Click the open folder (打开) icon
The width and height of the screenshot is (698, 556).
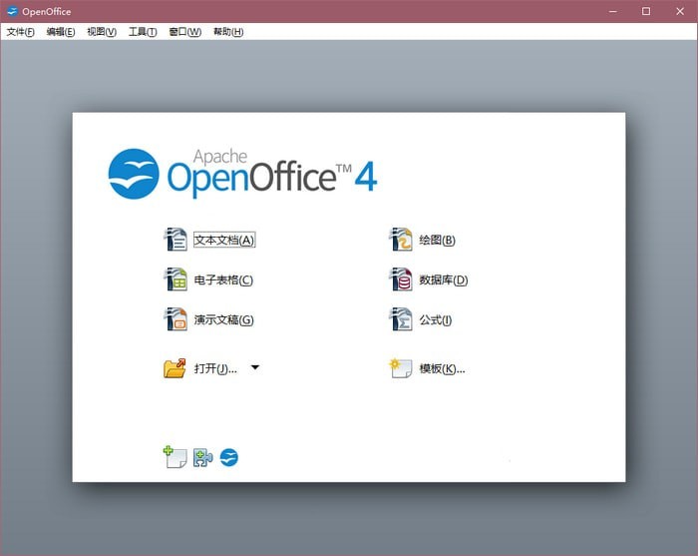click(175, 368)
